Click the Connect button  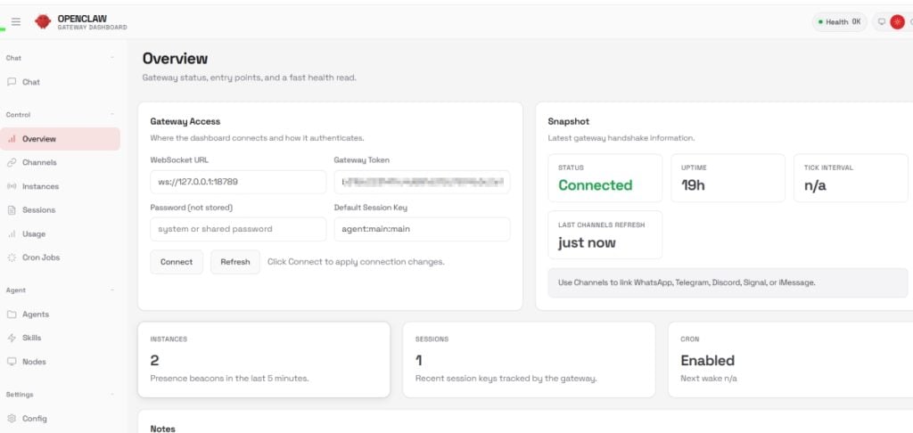177,262
